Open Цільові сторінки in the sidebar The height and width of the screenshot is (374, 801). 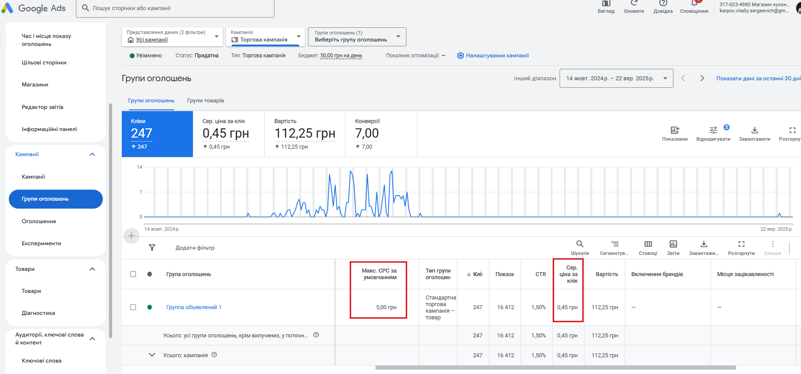[44, 63]
